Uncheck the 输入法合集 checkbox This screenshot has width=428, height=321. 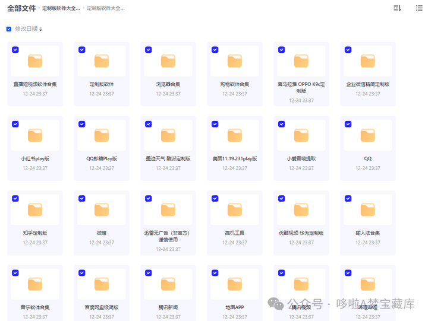[348, 198]
